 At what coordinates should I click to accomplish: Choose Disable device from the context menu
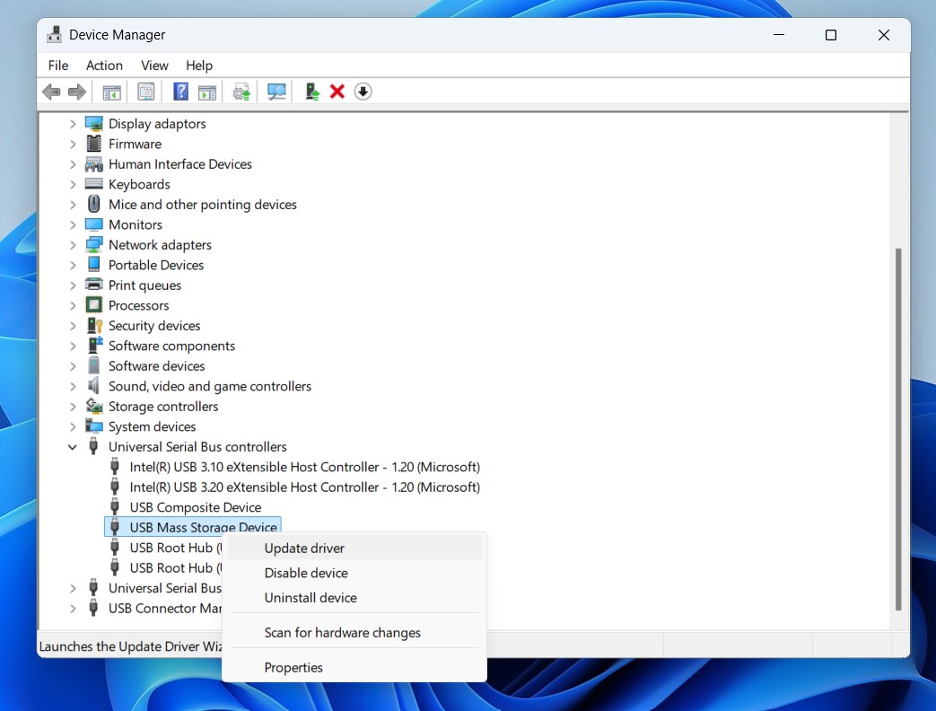pyautogui.click(x=354, y=573)
